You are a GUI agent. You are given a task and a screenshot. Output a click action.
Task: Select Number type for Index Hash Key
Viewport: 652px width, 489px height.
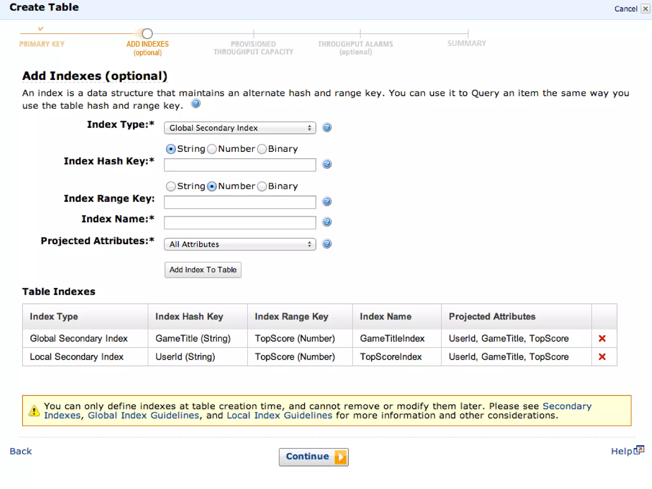212,149
